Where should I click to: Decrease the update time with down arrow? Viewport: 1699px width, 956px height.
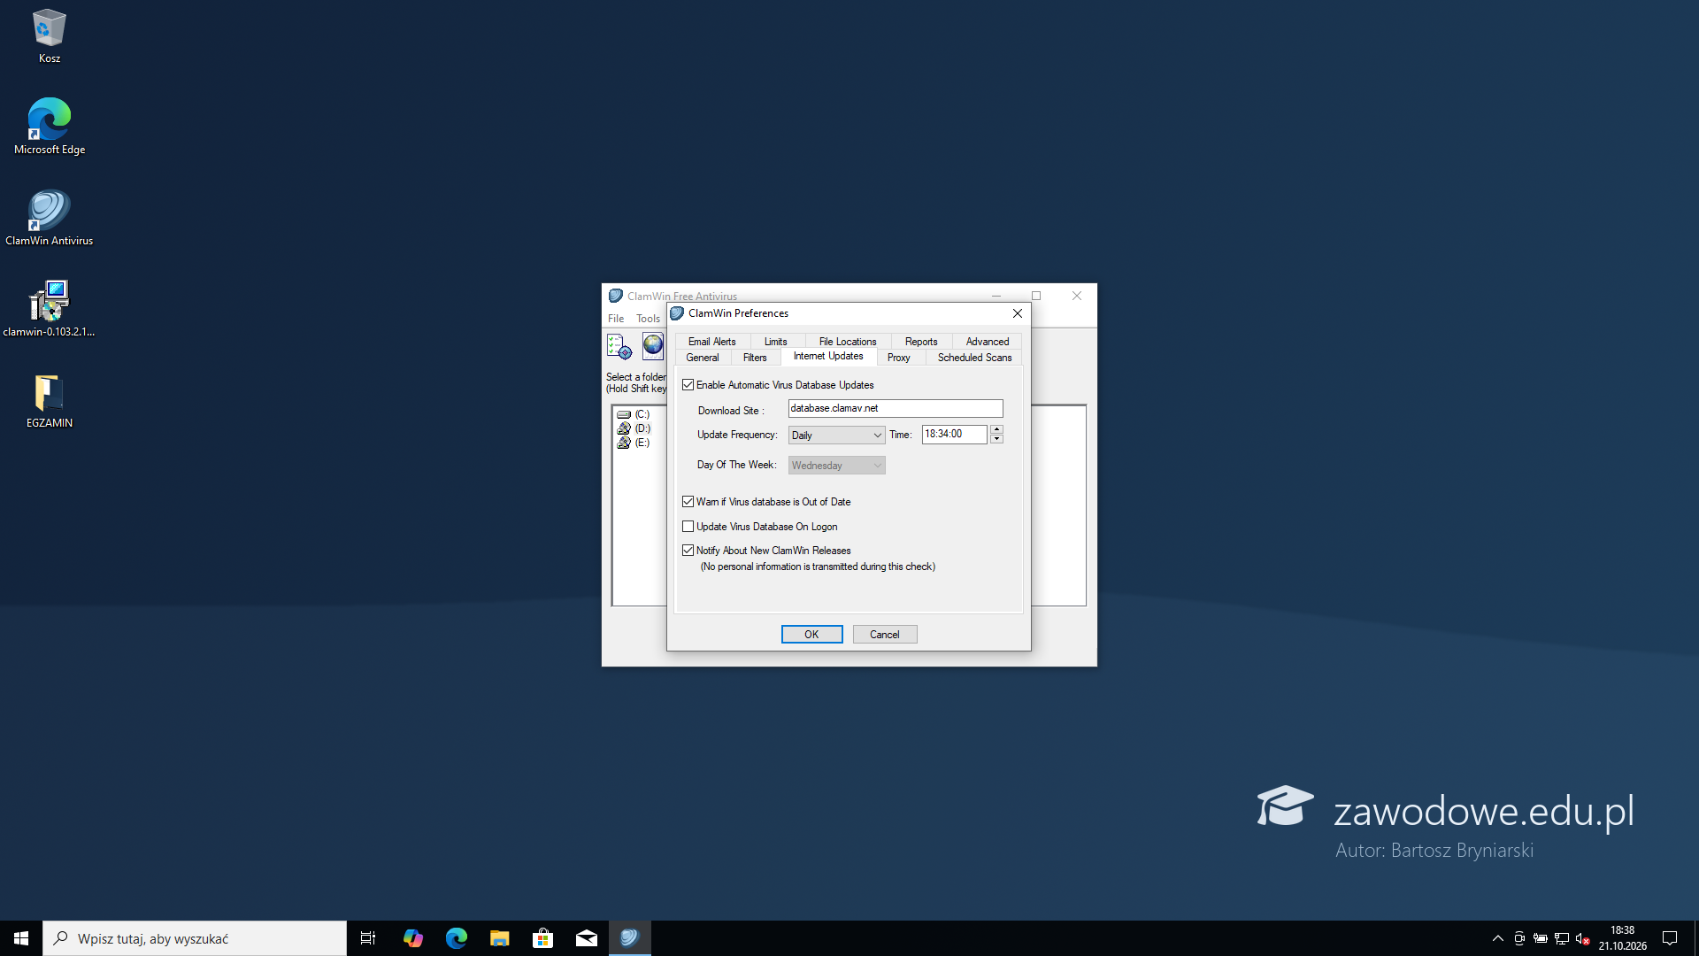(x=996, y=439)
